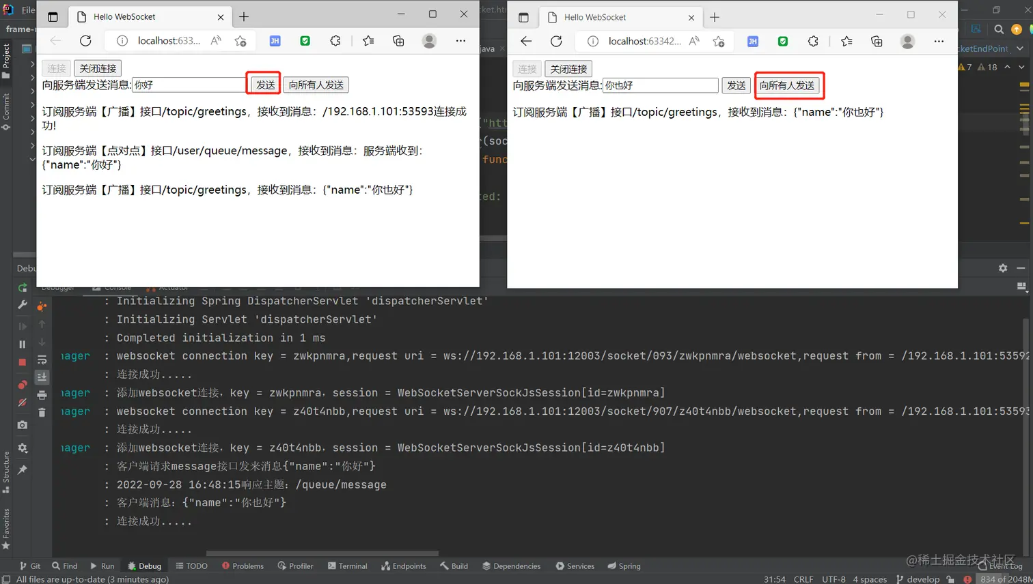Image resolution: width=1033 pixels, height=584 pixels.
Task: Open the File menu in IDE
Action: [28, 10]
